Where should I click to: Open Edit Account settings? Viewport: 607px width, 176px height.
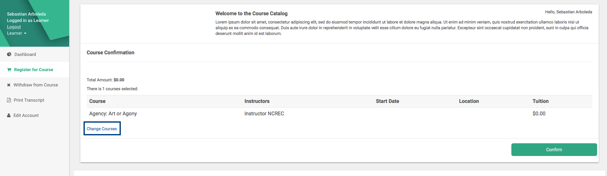pyautogui.click(x=26, y=115)
